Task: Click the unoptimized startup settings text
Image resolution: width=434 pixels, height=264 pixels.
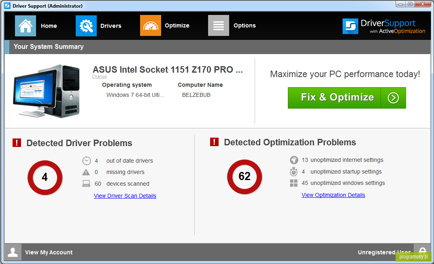Action: pos(346,172)
